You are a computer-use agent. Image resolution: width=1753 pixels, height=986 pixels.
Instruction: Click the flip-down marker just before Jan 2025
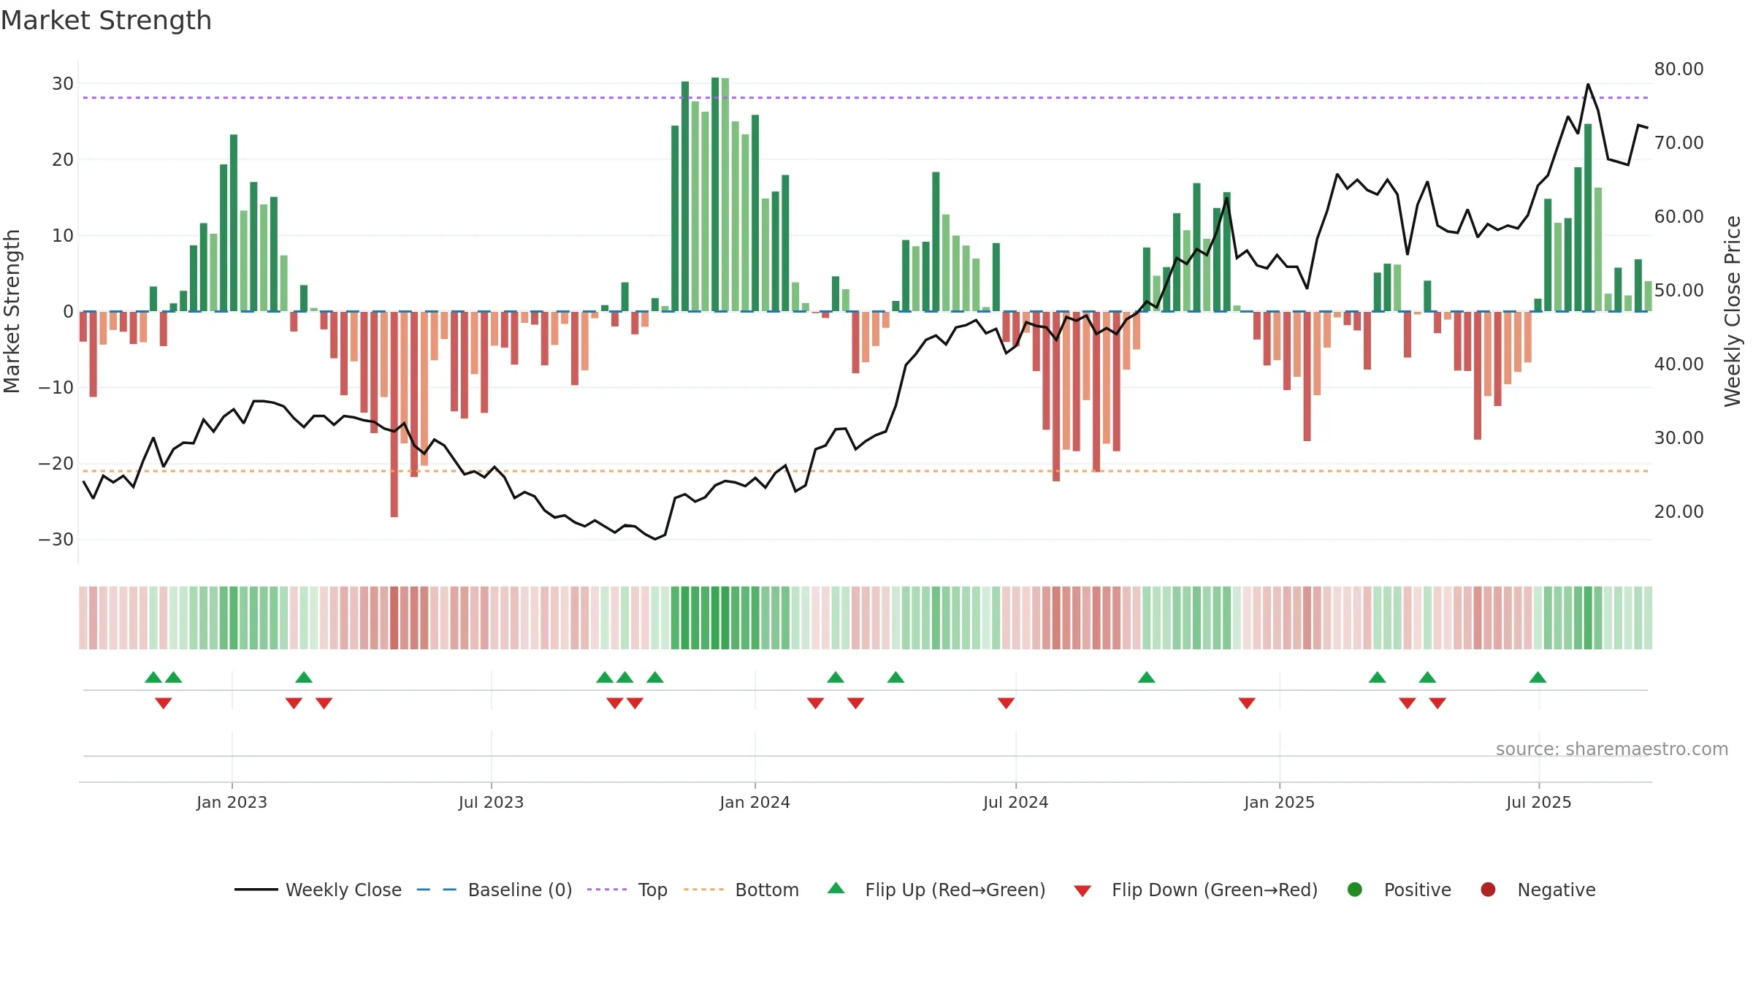[x=1247, y=703]
